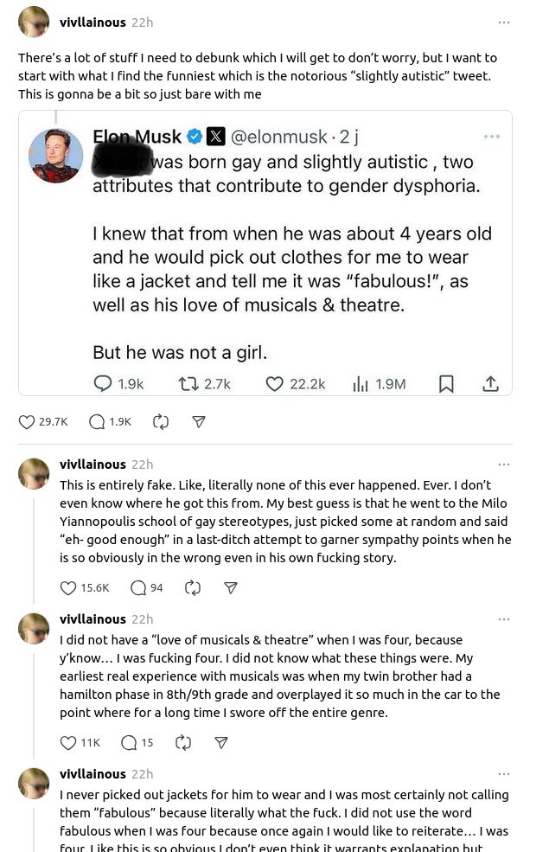Share the "This is entirely fake" reply
Viewport: 549px width, 852px height.
(231, 587)
